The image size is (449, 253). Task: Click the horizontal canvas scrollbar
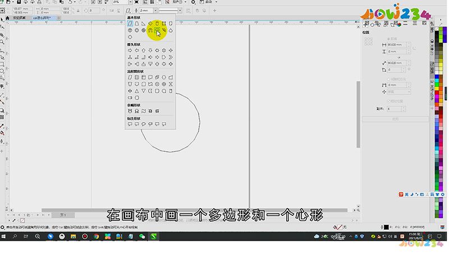(x=194, y=210)
